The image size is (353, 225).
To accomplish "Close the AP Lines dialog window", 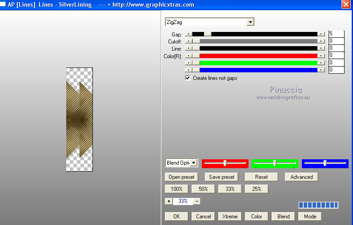I will pos(346,4).
